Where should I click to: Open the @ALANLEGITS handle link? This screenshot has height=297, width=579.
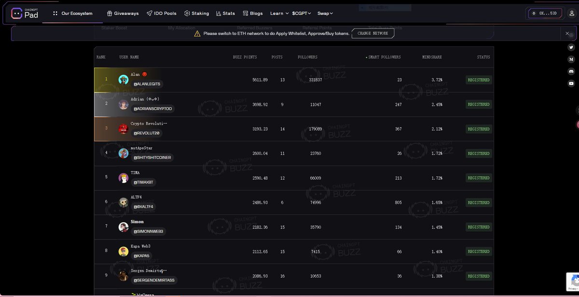coord(147,84)
